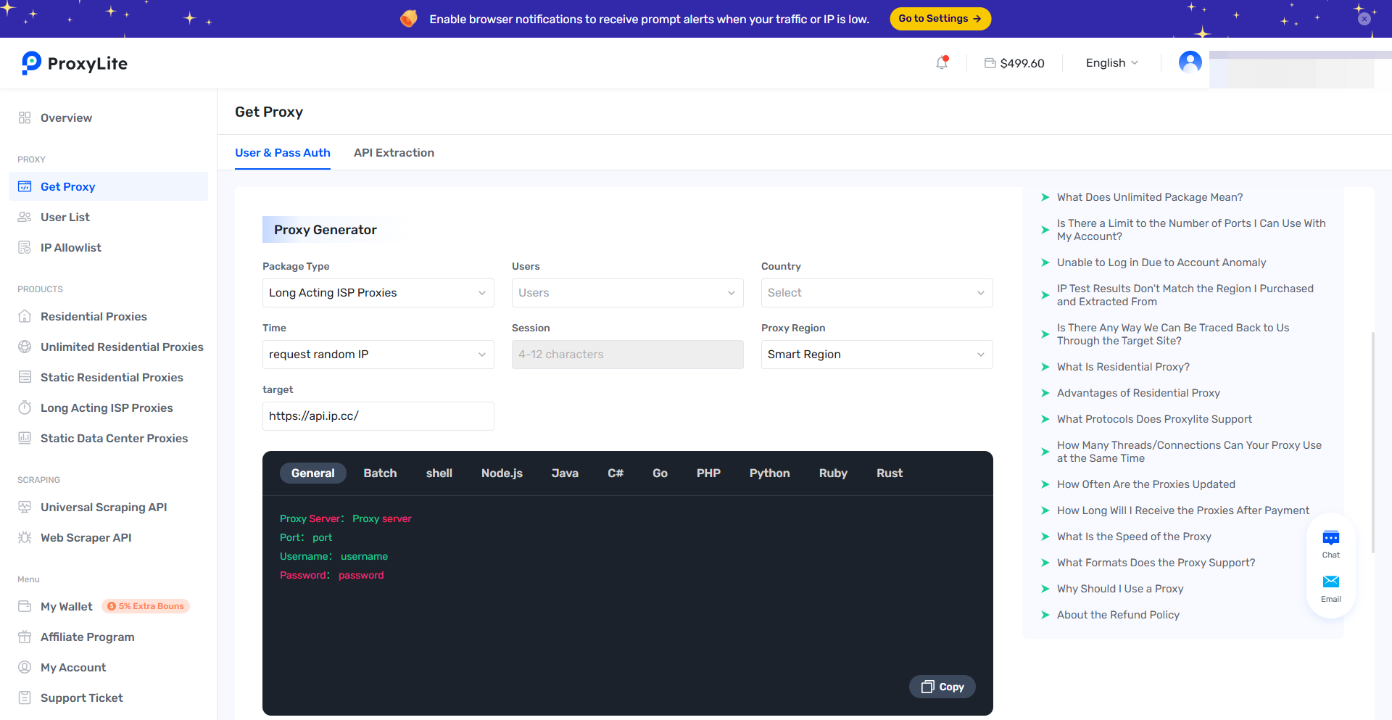
Task: Click the notification bell icon
Action: point(942,63)
